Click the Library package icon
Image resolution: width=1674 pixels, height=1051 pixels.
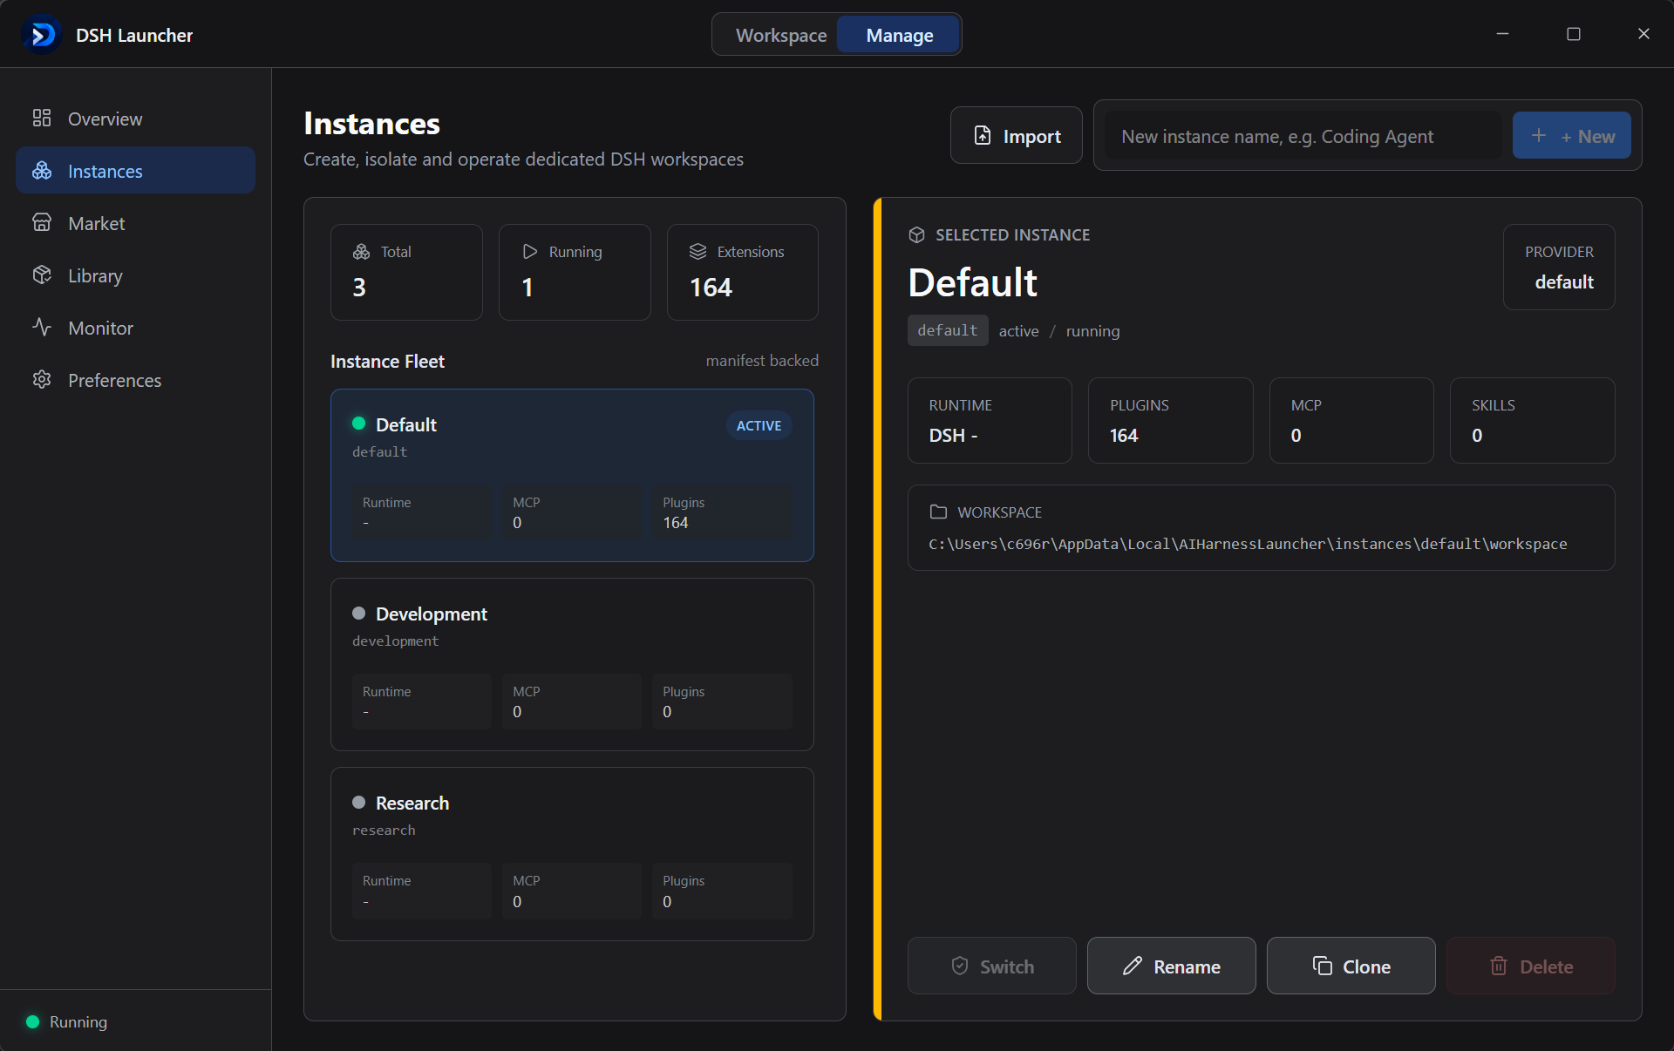42,275
